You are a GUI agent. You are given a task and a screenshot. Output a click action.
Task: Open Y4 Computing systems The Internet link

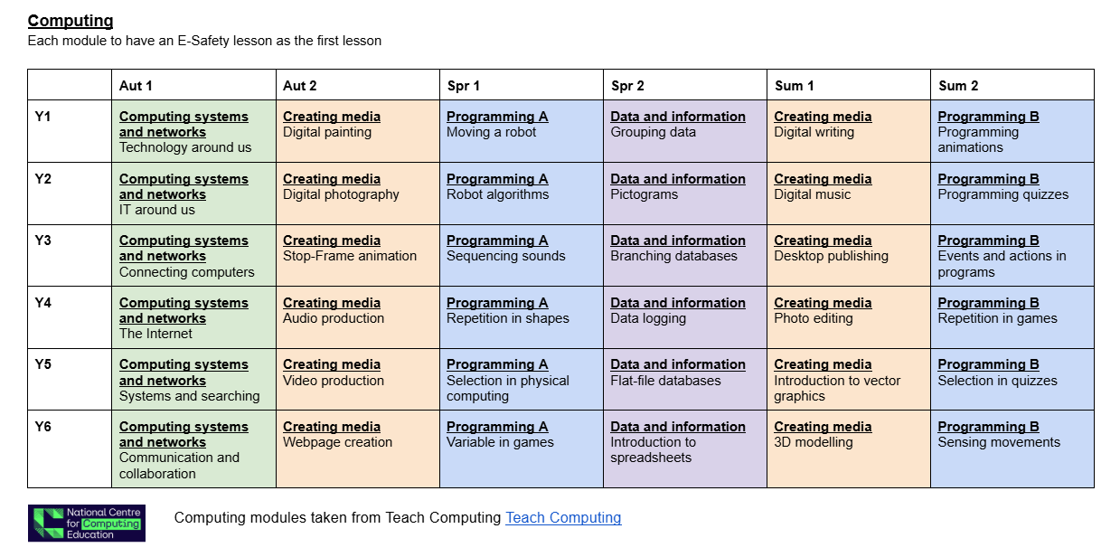click(184, 310)
